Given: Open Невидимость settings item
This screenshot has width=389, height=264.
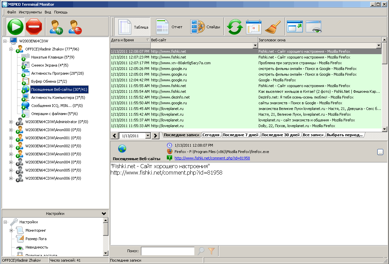Looking at the screenshot, I should (x=37, y=247).
